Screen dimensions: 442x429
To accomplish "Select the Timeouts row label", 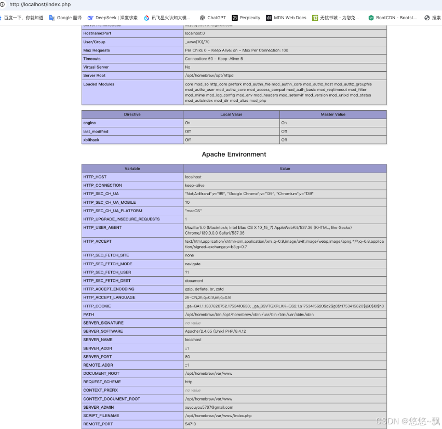I will coord(92,59).
